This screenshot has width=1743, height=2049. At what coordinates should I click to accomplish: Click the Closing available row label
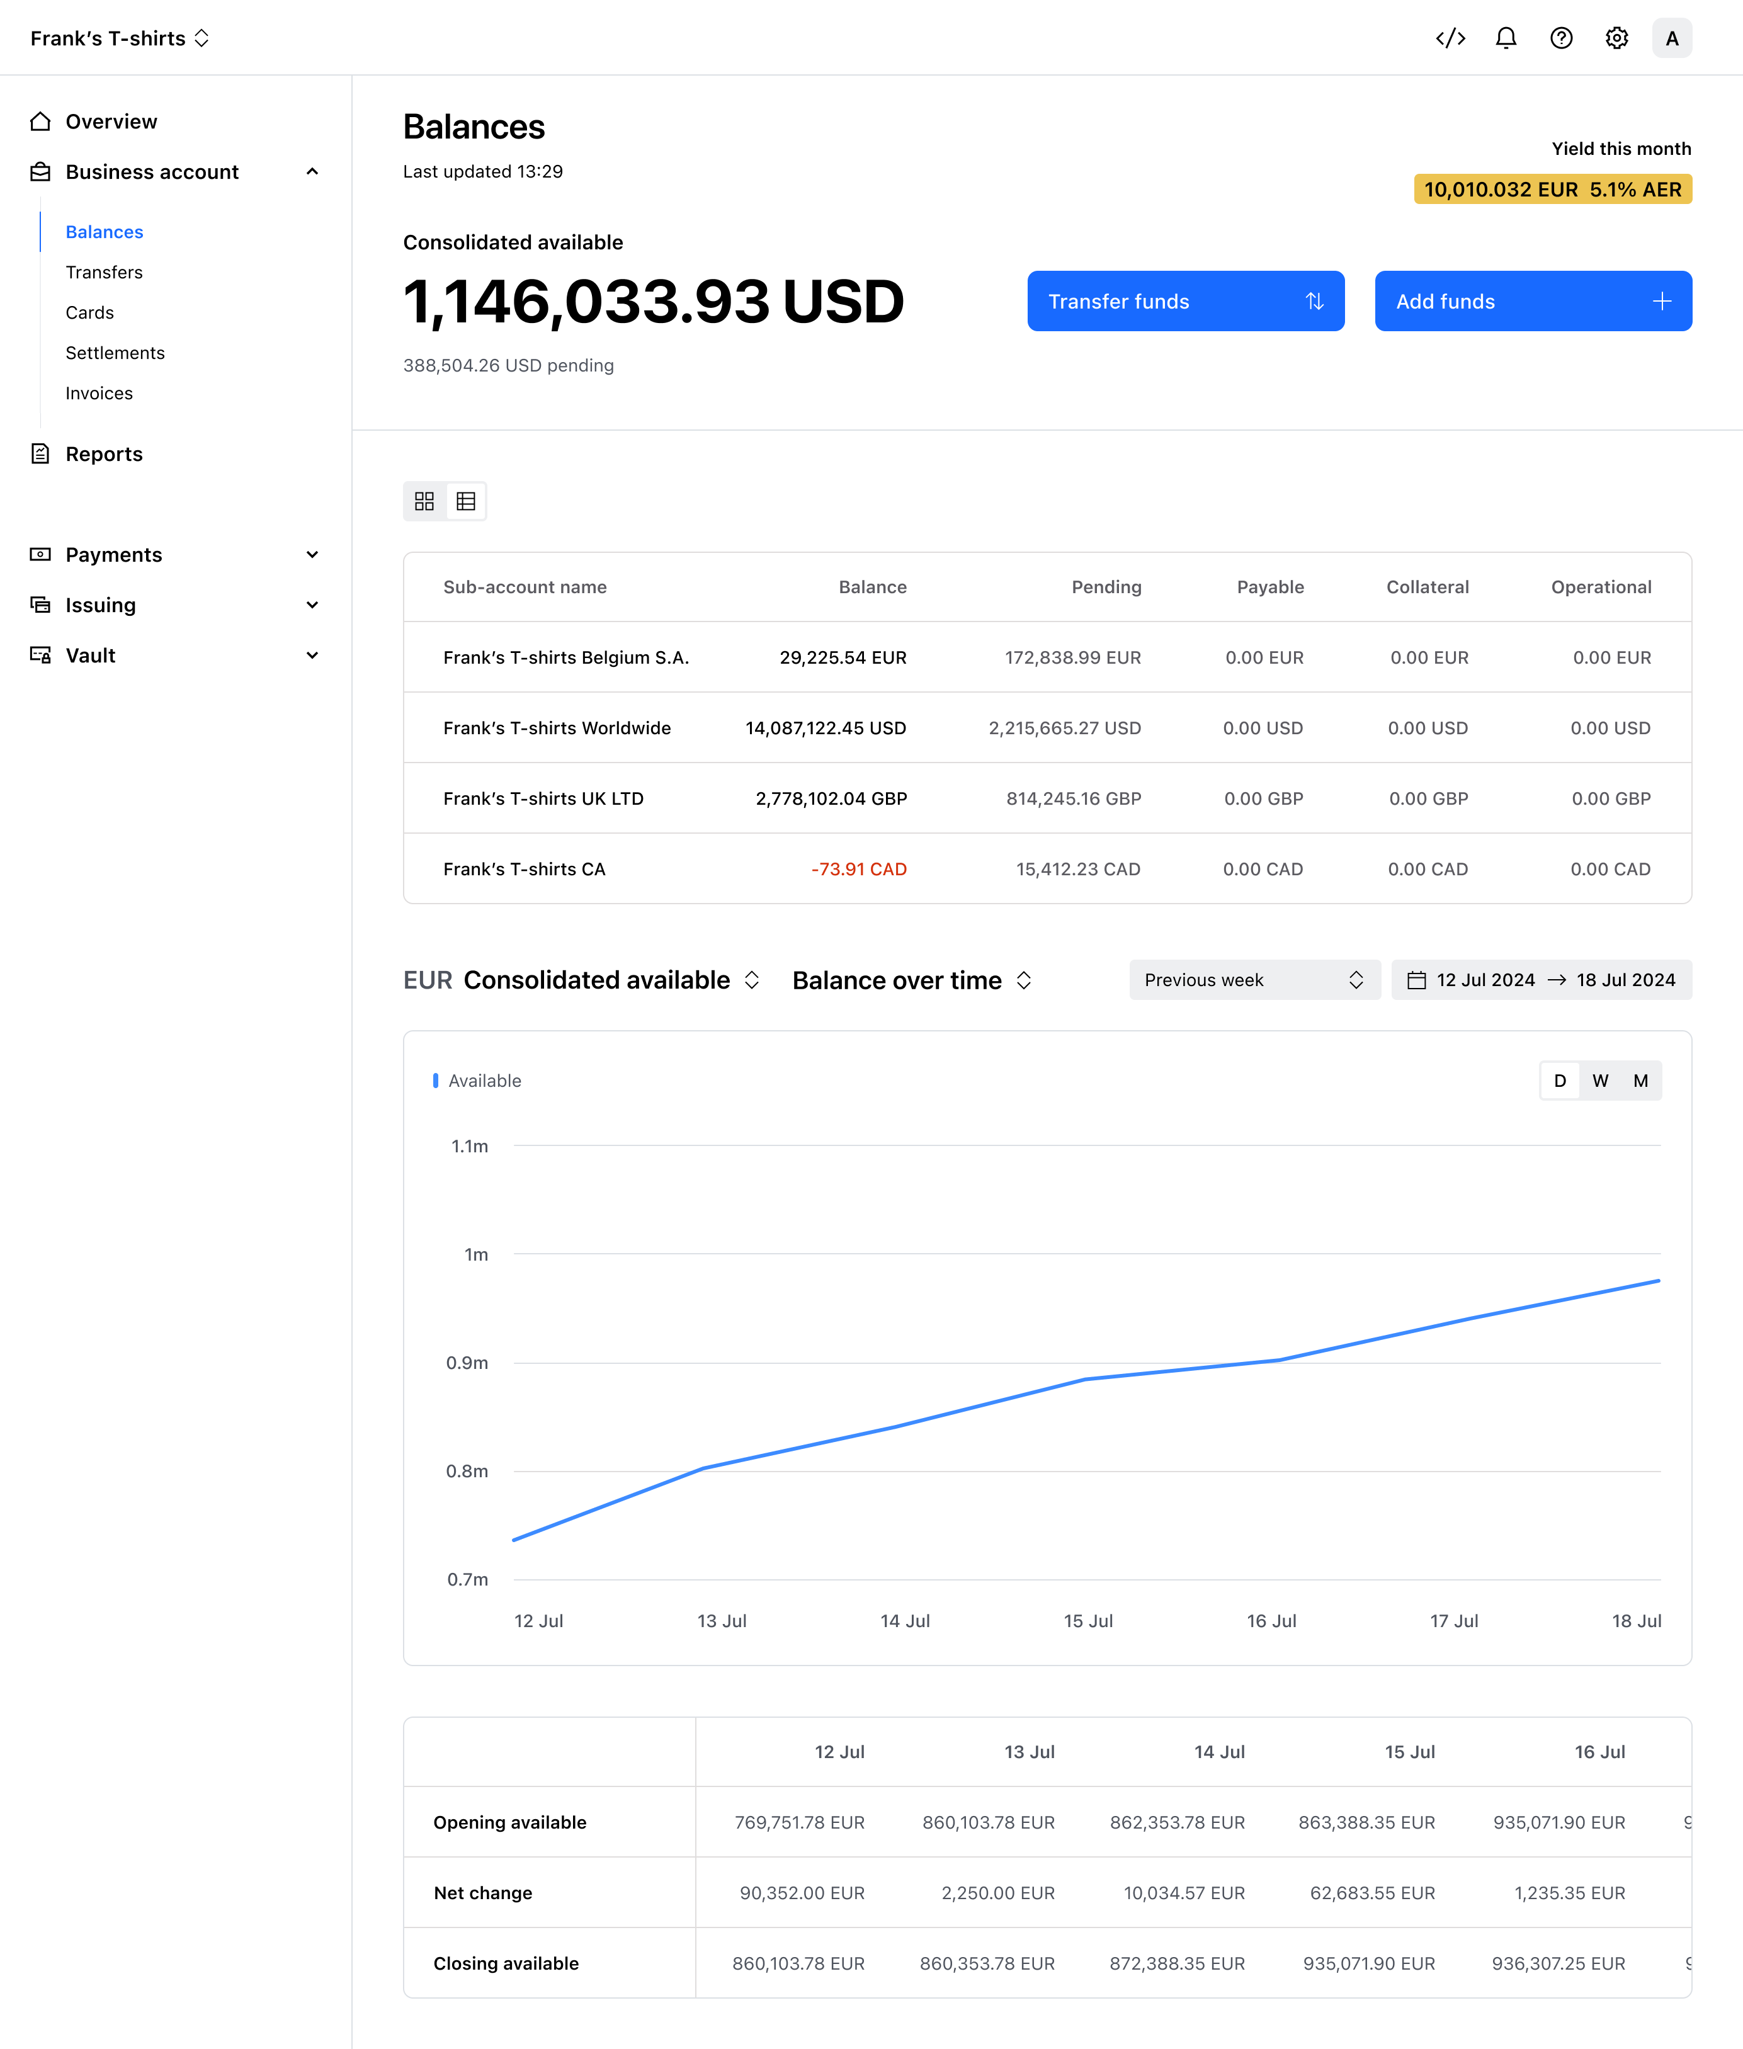coord(506,1963)
